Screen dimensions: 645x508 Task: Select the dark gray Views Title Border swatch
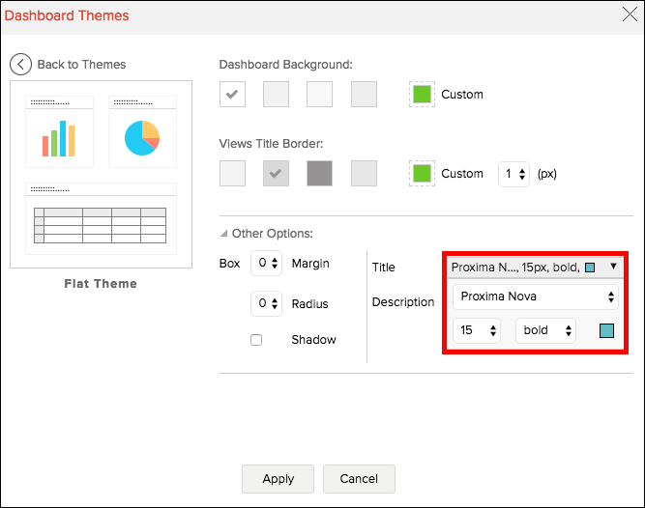tap(320, 174)
